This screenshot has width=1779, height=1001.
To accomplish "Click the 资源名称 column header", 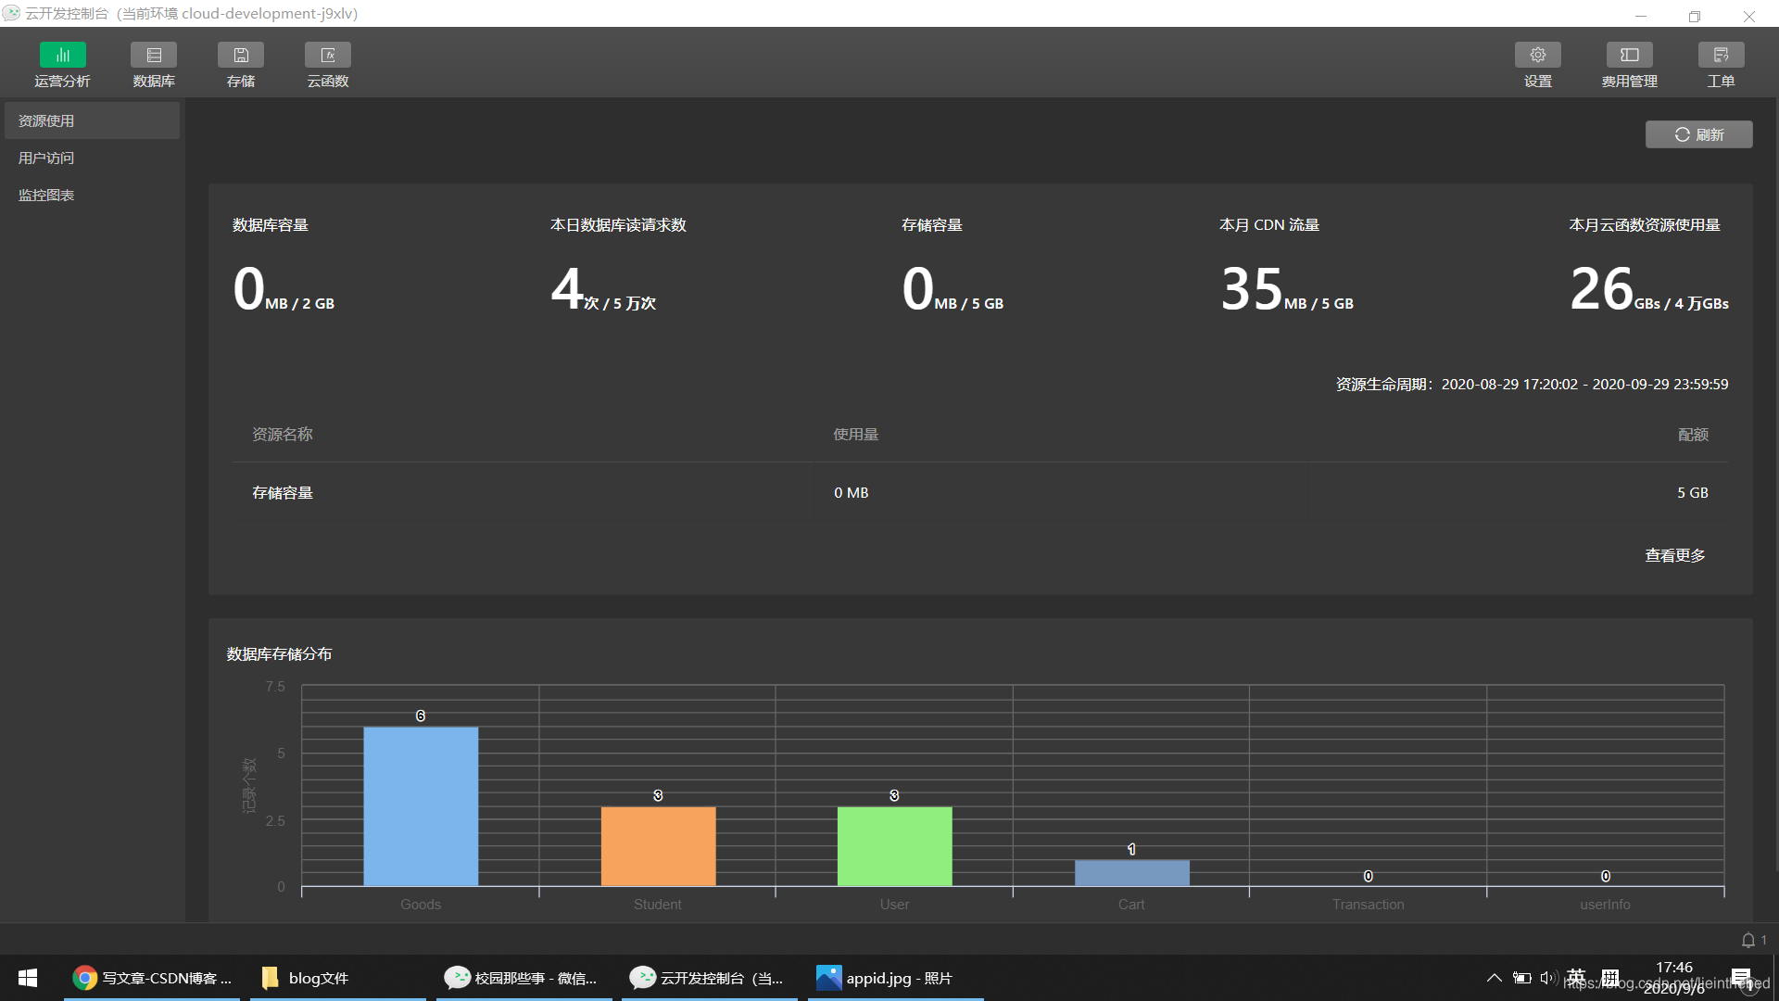I will click(x=283, y=435).
